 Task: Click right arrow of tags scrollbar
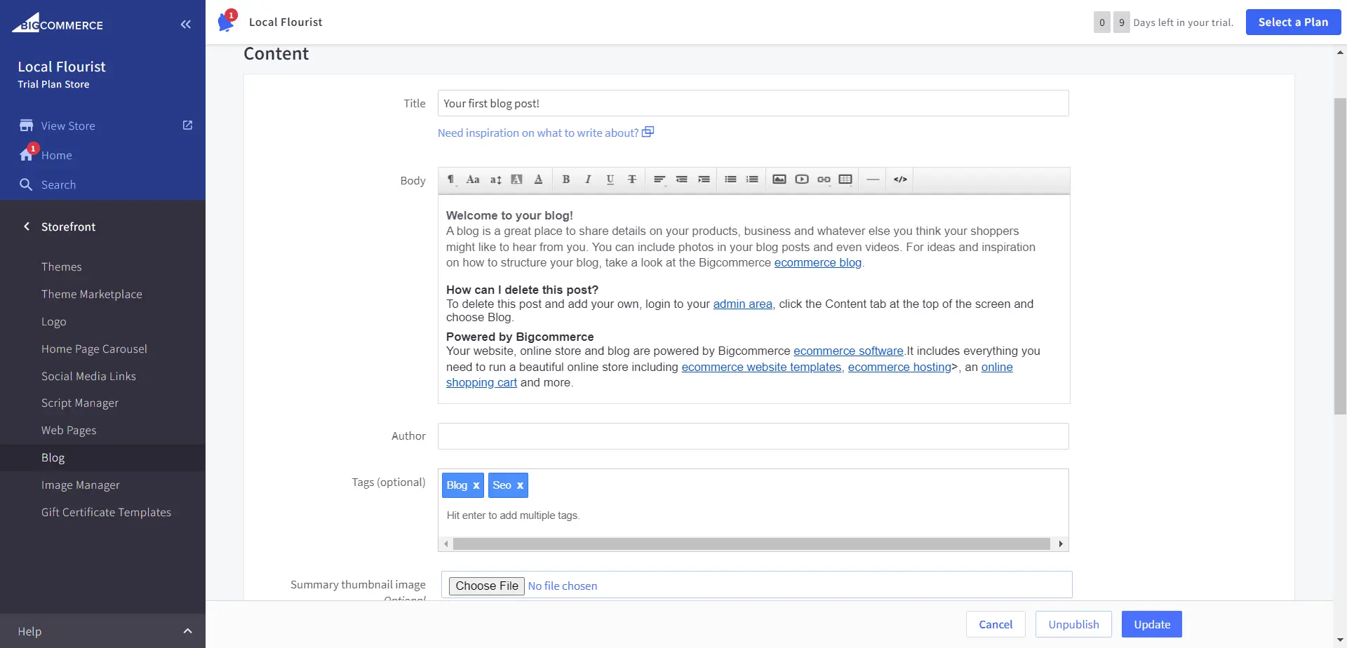1061,544
